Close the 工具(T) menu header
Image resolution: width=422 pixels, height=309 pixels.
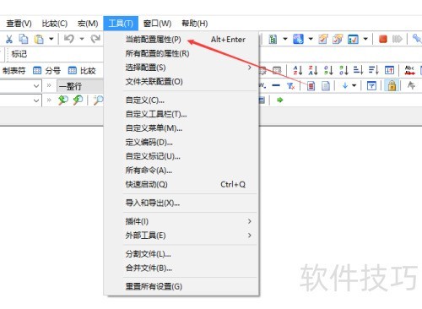pyautogui.click(x=121, y=24)
